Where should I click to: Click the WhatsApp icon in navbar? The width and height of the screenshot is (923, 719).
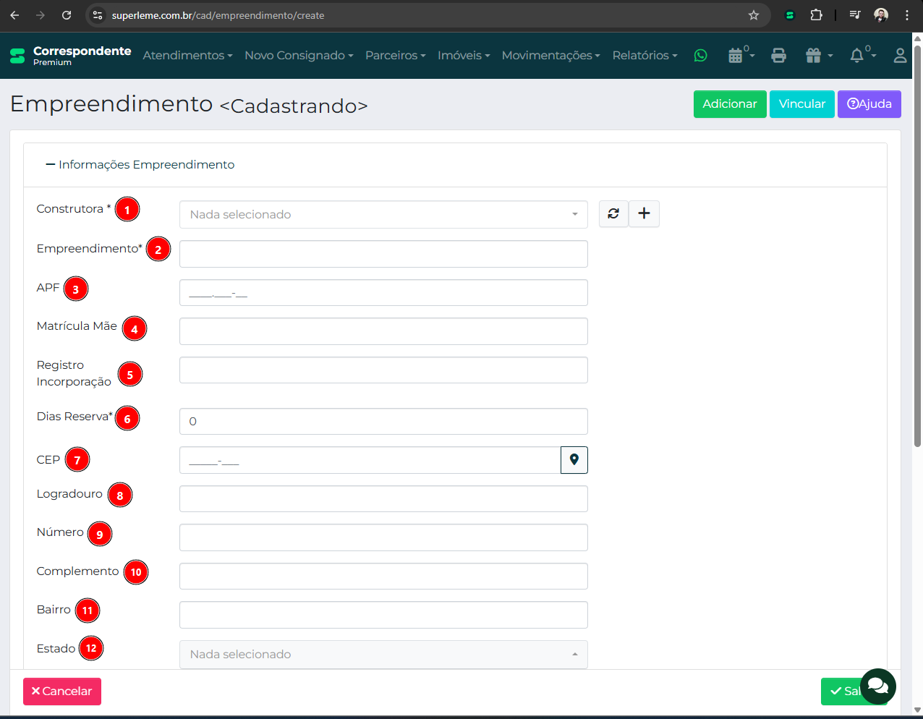700,56
